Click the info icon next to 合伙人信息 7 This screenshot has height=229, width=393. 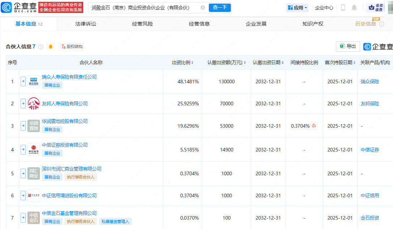[x=41, y=47]
